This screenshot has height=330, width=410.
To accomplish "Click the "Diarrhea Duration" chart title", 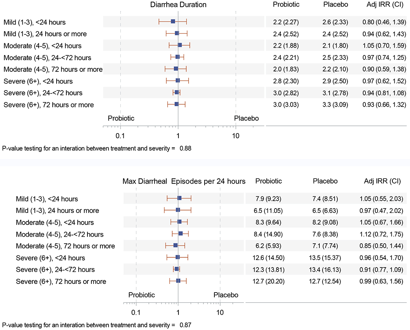I will pos(178,5).
